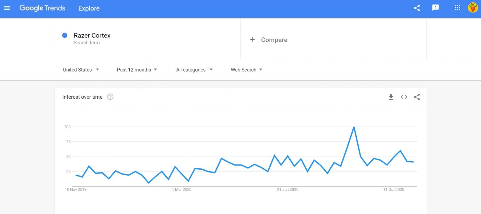Click the blue Razer Cortex color dot
This screenshot has width=481, height=214.
click(65, 35)
